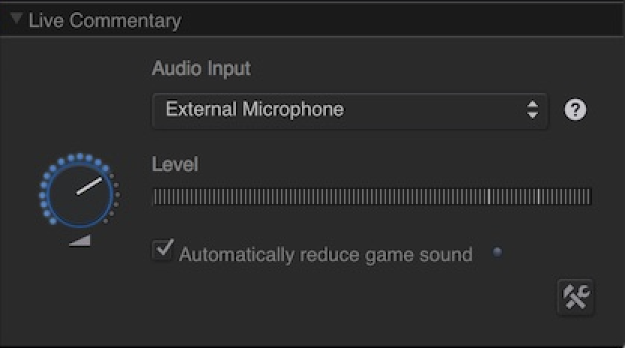The image size is (625, 348).
Task: Click the middle of the Level meter
Action: tap(372, 197)
